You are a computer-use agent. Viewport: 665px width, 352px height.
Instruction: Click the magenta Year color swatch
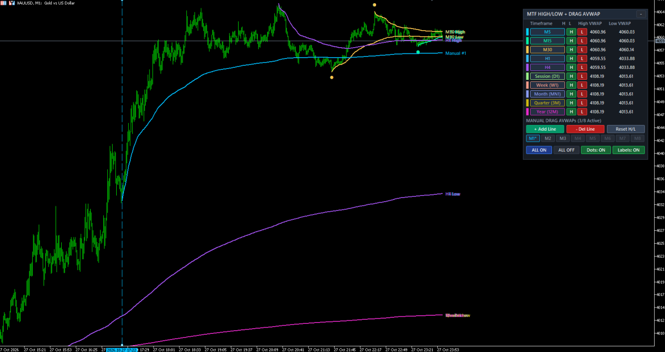[x=528, y=111]
